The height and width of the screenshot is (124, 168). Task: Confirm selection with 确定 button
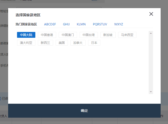point(84,111)
